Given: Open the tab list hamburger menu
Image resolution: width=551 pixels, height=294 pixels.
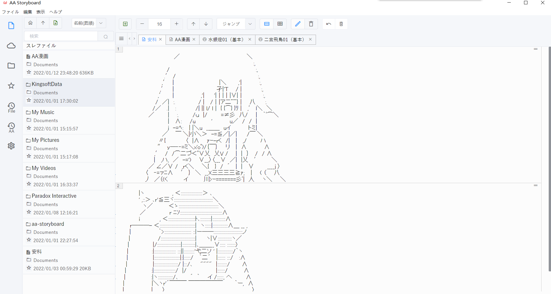Looking at the screenshot, I should click(x=121, y=39).
